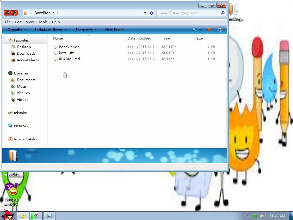Image resolution: width=293 pixels, height=220 pixels.
Task: Open the view options dropdown arrow
Action: tap(200, 30)
